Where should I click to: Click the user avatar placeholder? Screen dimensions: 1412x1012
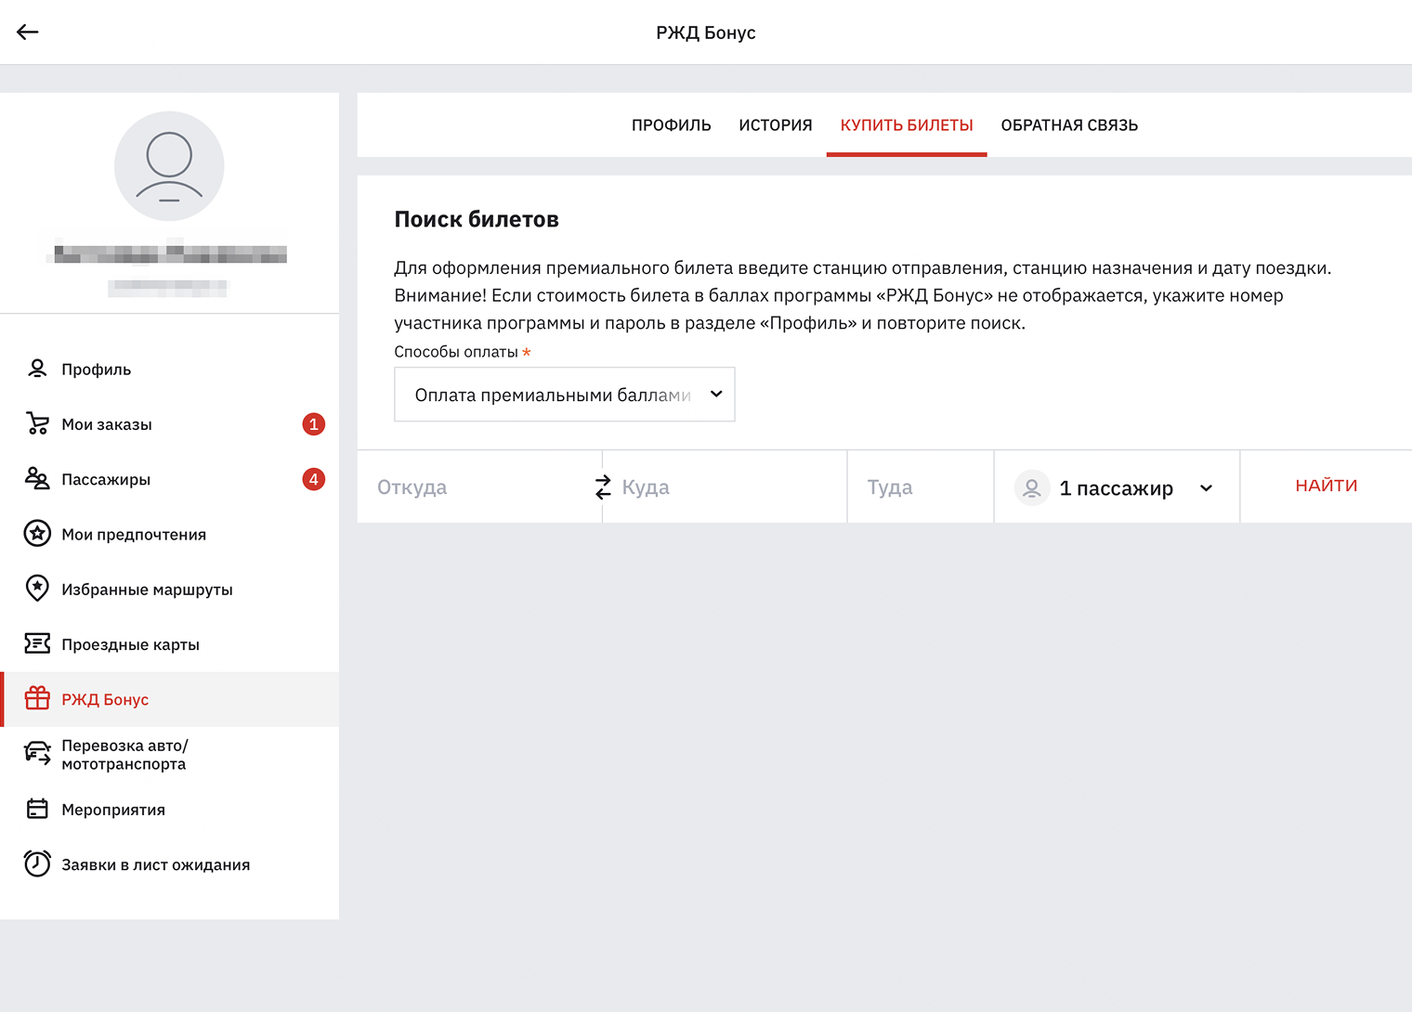[169, 166]
